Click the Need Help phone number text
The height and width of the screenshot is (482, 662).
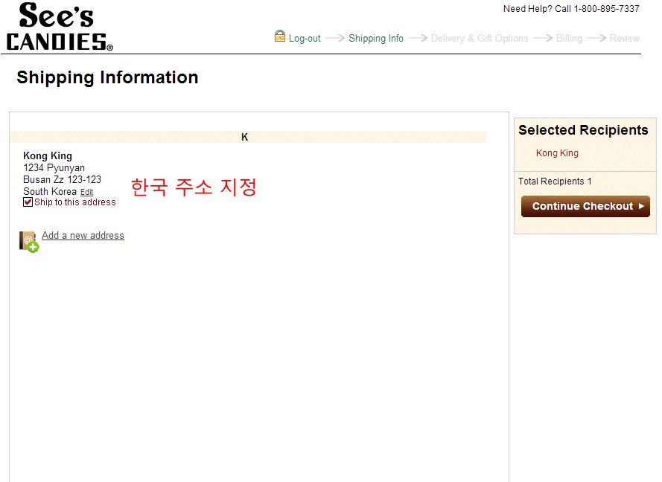pyautogui.click(x=571, y=9)
